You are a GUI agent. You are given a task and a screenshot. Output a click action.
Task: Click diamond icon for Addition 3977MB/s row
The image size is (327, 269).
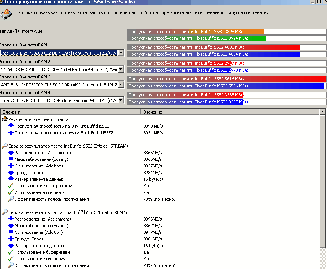tap(11, 232)
